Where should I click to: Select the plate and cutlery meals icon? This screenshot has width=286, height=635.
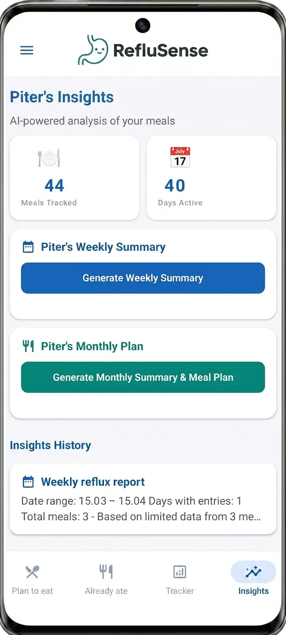(x=49, y=158)
